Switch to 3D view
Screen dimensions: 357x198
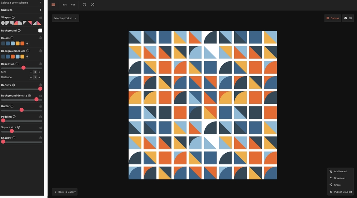pyautogui.click(x=348, y=18)
